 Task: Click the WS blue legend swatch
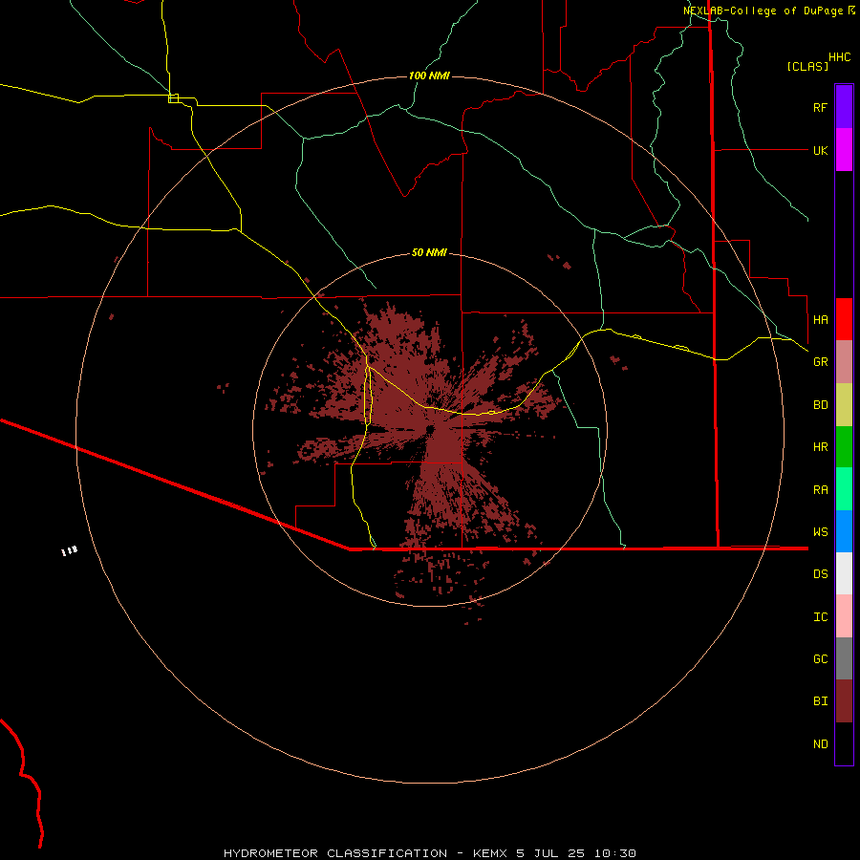click(x=844, y=531)
